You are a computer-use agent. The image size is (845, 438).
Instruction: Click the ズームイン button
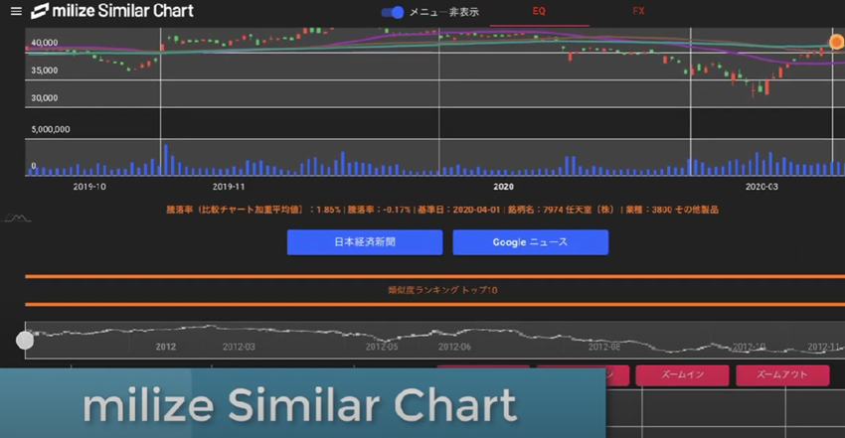pyautogui.click(x=682, y=374)
